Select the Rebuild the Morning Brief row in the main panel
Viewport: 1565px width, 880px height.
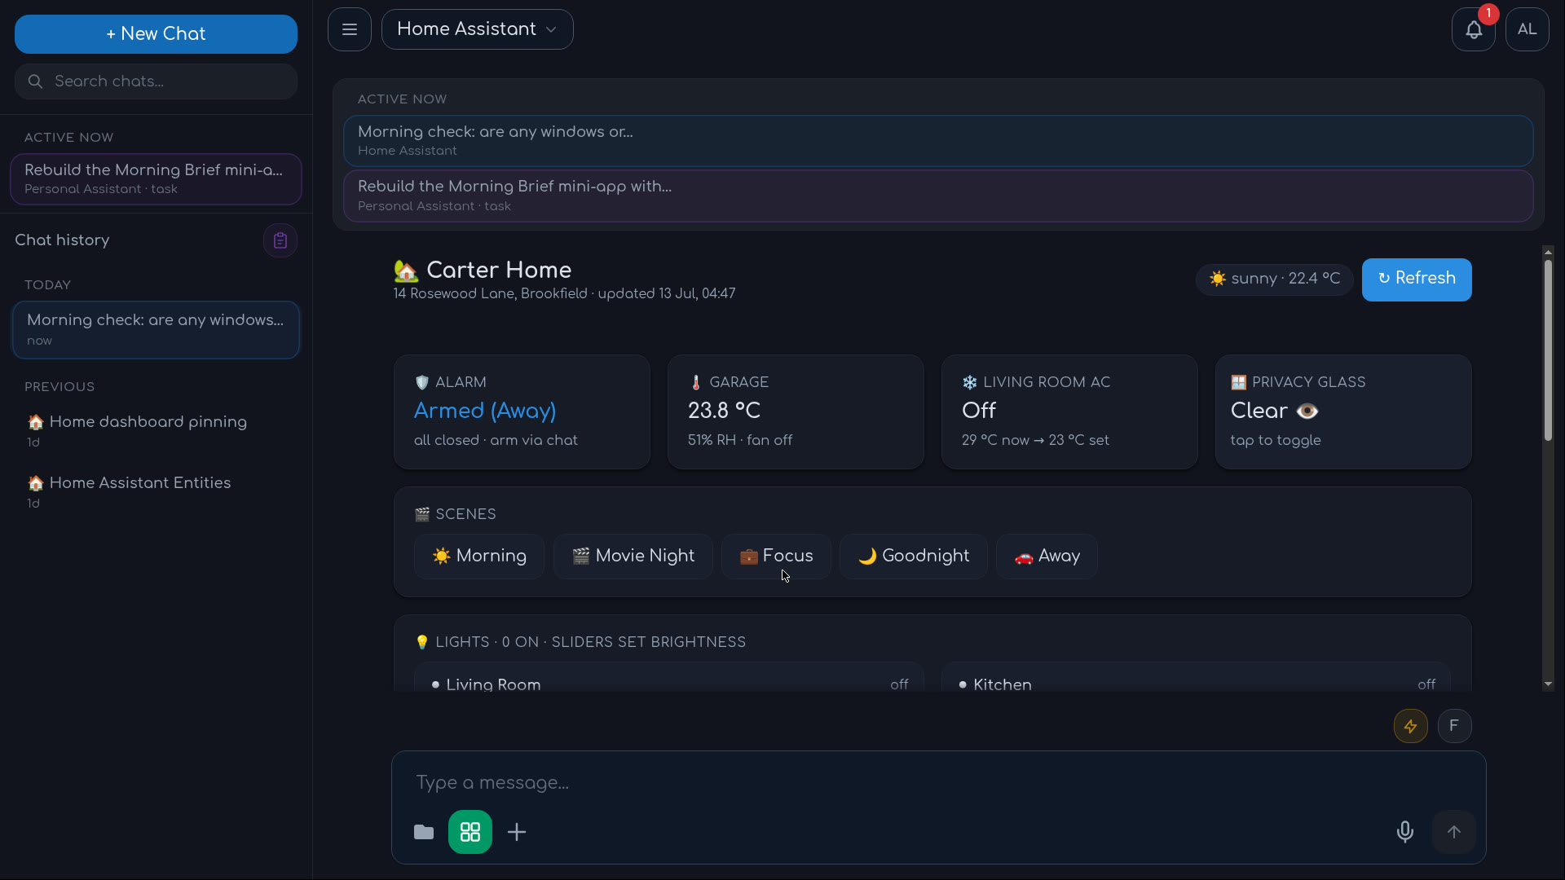(x=938, y=196)
